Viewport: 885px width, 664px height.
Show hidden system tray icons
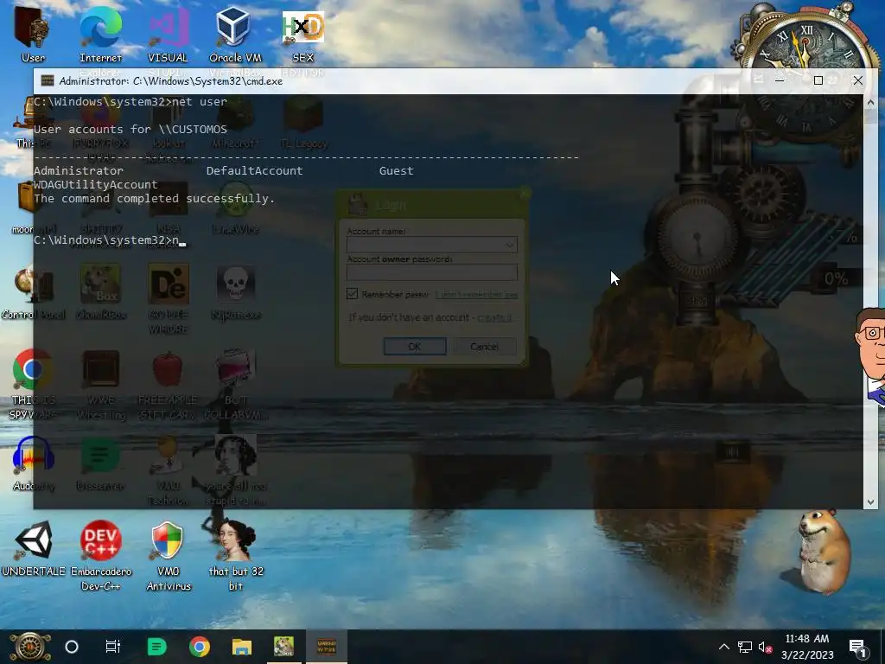pyautogui.click(x=723, y=647)
